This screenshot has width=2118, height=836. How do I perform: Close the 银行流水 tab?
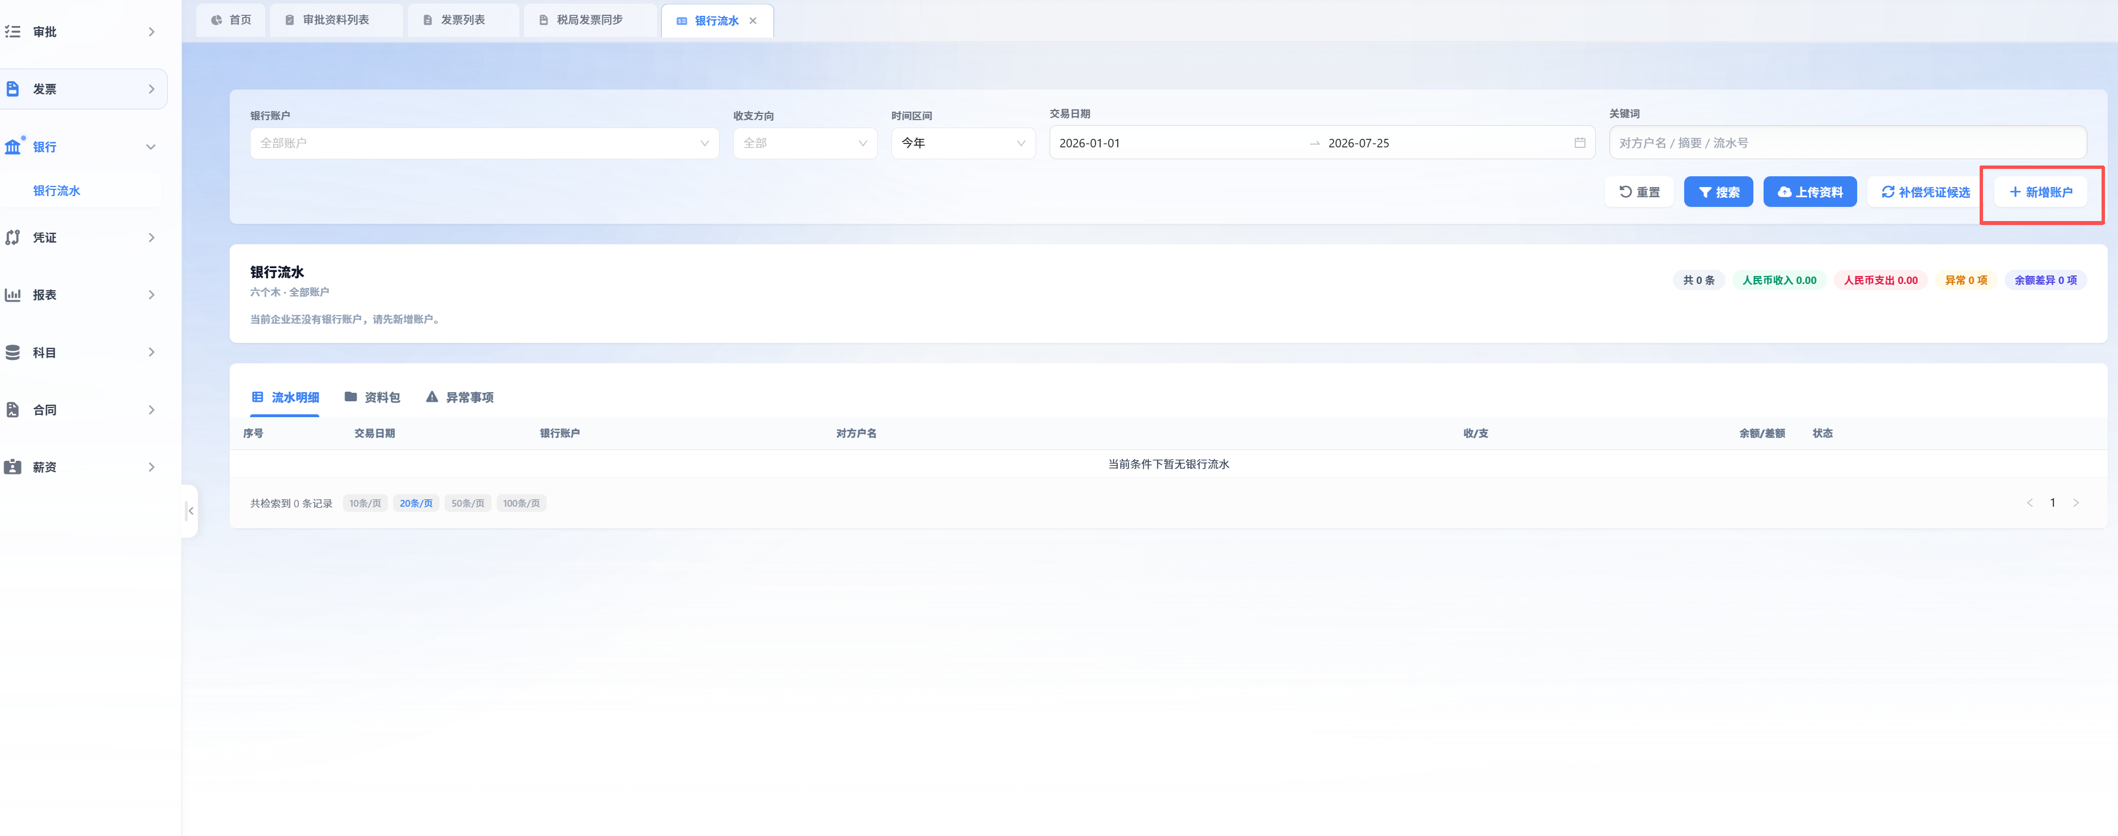(x=752, y=20)
